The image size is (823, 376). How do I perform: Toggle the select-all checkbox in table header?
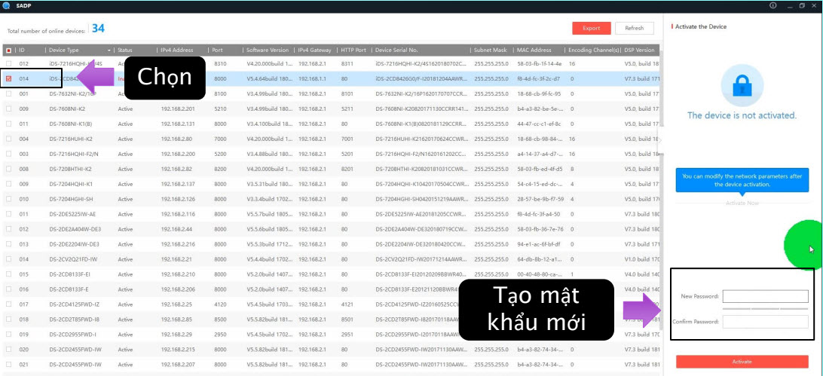click(x=8, y=50)
